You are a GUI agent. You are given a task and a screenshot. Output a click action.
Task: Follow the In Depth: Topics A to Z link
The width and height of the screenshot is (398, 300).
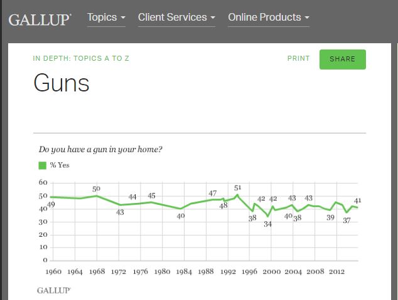point(81,58)
